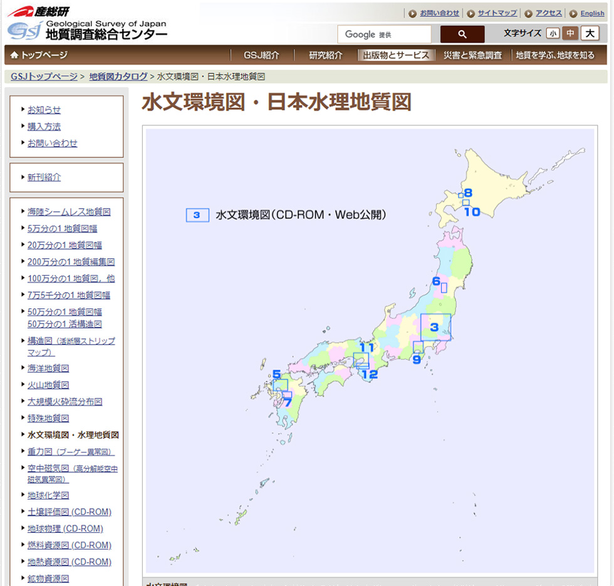Open 地球物理 (CD-ROM) link
Viewport: 614px width, 586px height.
pyautogui.click(x=65, y=528)
